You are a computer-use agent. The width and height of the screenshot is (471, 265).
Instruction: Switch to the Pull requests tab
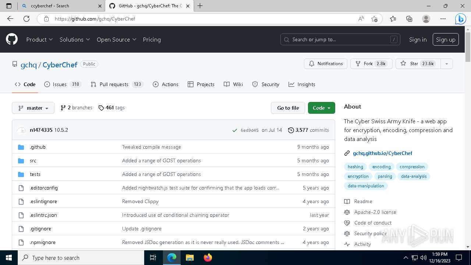pyautogui.click(x=116, y=84)
